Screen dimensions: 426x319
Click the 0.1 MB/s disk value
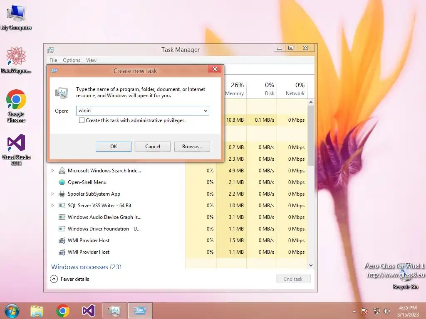click(264, 120)
